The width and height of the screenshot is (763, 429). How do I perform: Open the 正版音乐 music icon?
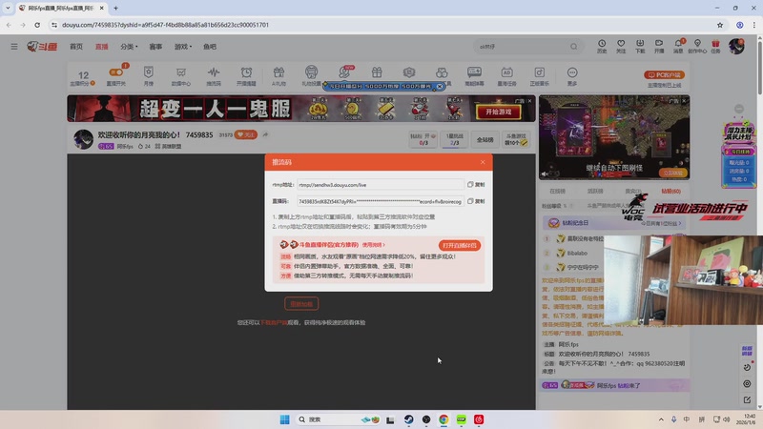point(539,76)
